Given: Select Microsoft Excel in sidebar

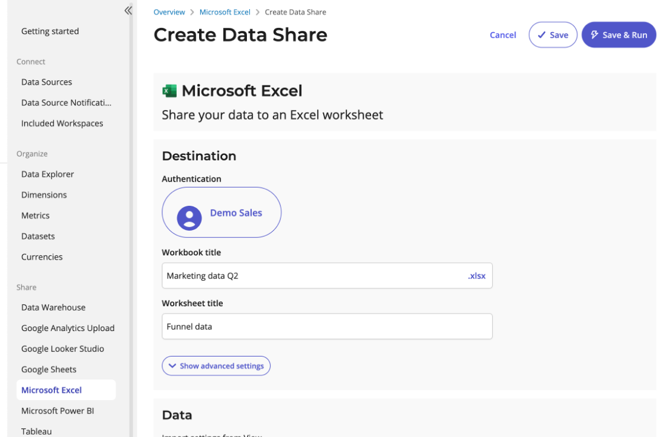Looking at the screenshot, I should click(x=66, y=390).
